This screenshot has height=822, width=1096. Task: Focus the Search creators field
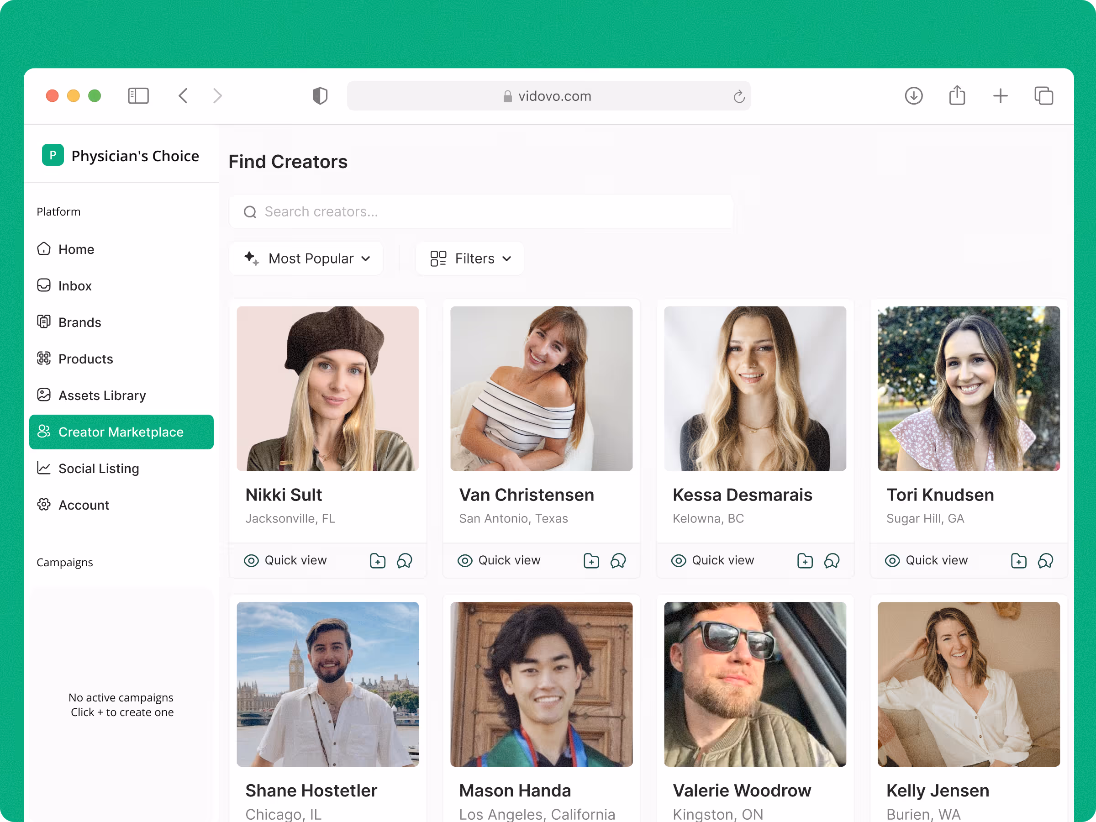[x=480, y=211]
